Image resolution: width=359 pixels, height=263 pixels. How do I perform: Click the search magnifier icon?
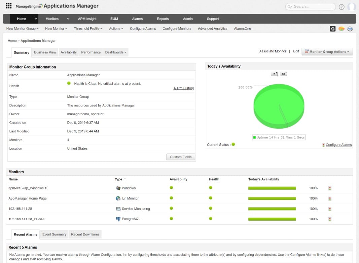tap(290, 7)
